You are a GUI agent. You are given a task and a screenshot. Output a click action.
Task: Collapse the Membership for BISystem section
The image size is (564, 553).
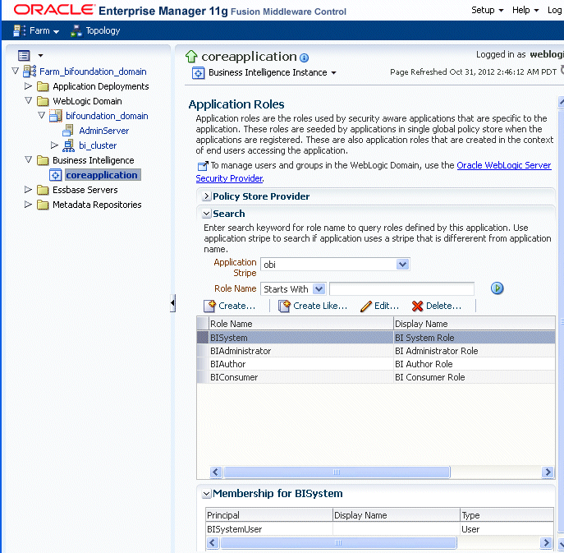(206, 494)
